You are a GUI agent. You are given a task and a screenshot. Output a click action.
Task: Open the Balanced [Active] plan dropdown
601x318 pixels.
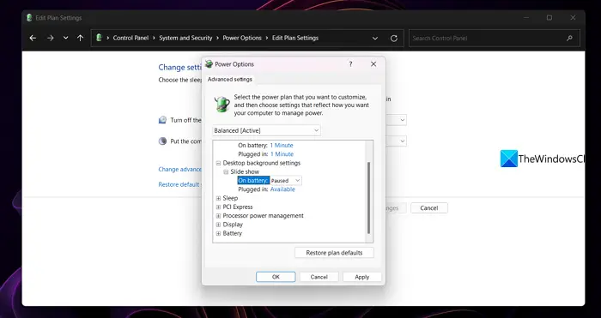click(266, 130)
